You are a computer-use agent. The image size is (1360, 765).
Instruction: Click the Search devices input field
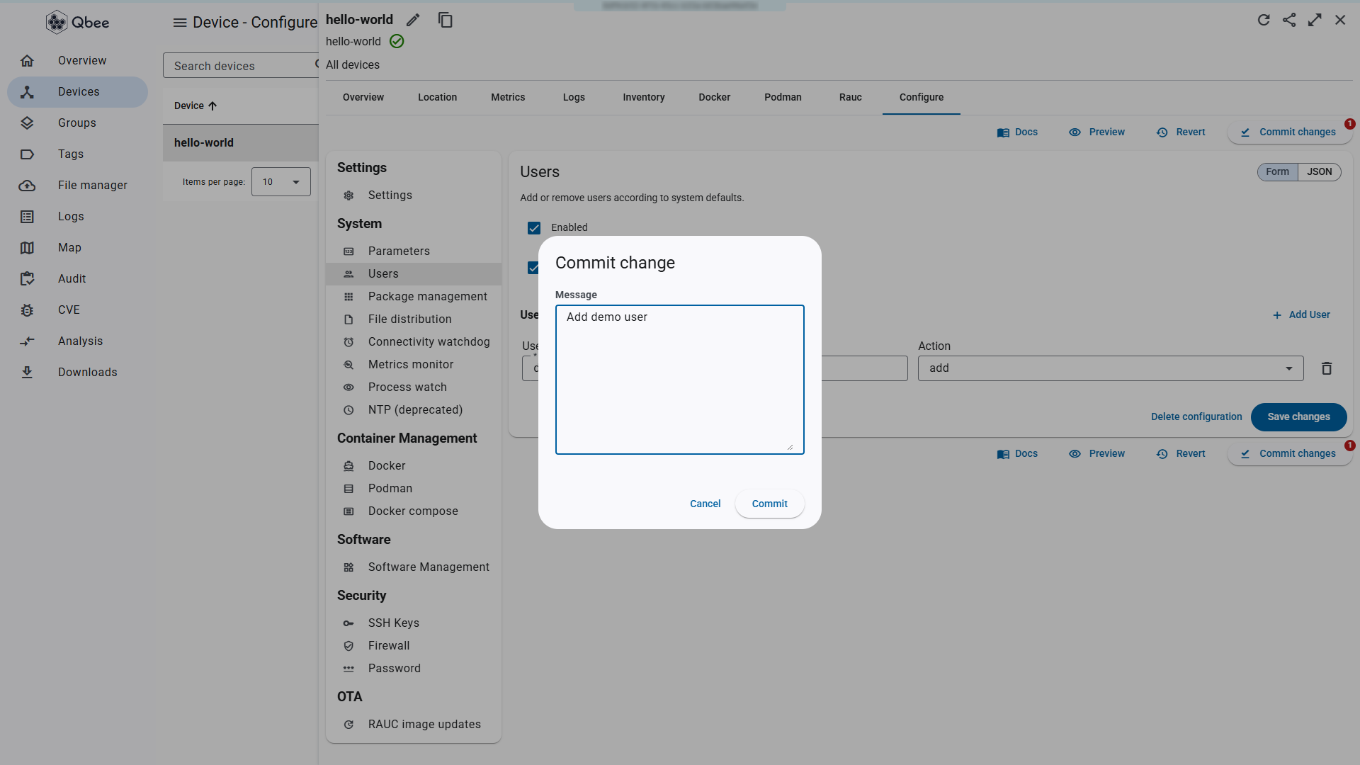click(x=241, y=66)
